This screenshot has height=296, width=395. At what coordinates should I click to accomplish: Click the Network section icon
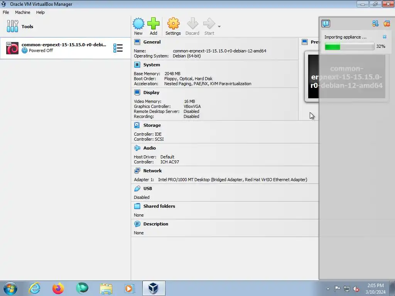[x=137, y=171]
